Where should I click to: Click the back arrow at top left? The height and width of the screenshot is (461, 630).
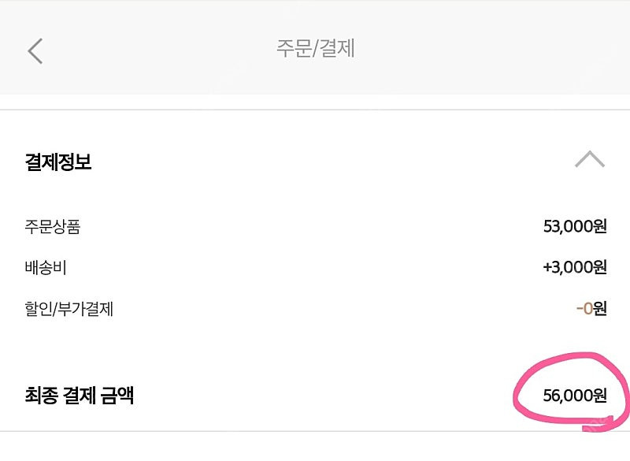(x=35, y=49)
